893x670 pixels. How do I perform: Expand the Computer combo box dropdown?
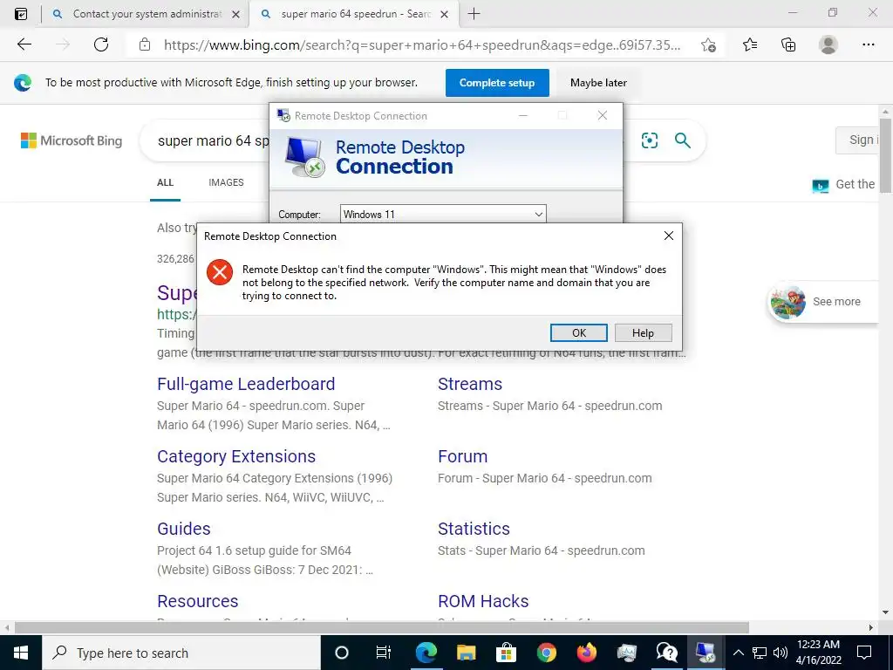(x=538, y=215)
